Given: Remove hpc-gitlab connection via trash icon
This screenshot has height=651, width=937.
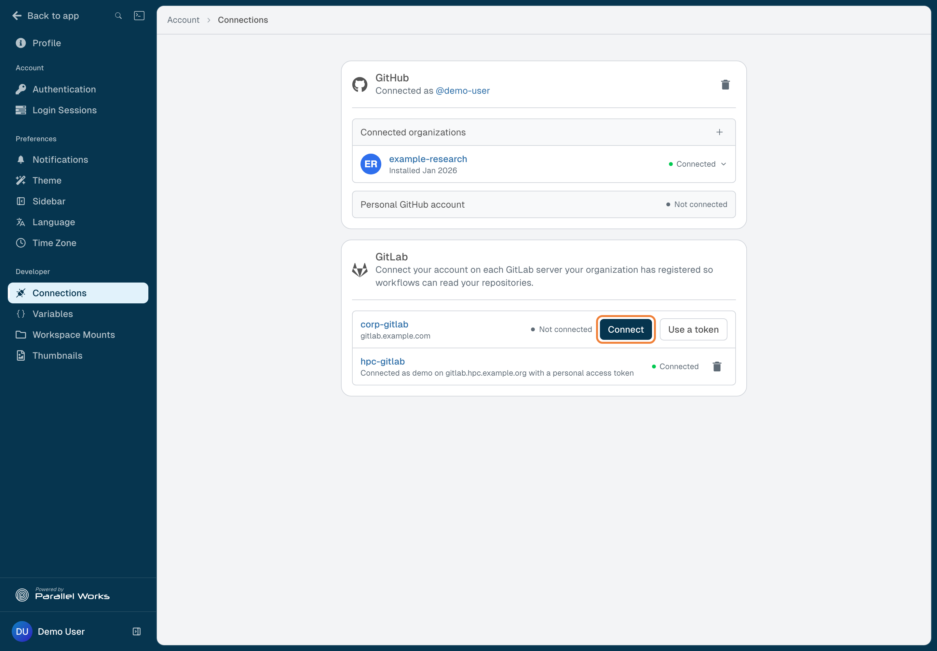Looking at the screenshot, I should [x=717, y=366].
